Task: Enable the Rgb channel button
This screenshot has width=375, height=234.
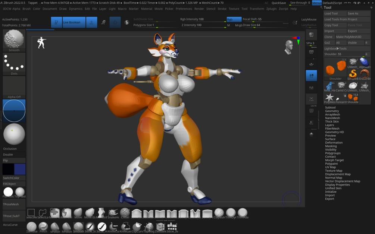Action: pyautogui.click(x=234, y=19)
